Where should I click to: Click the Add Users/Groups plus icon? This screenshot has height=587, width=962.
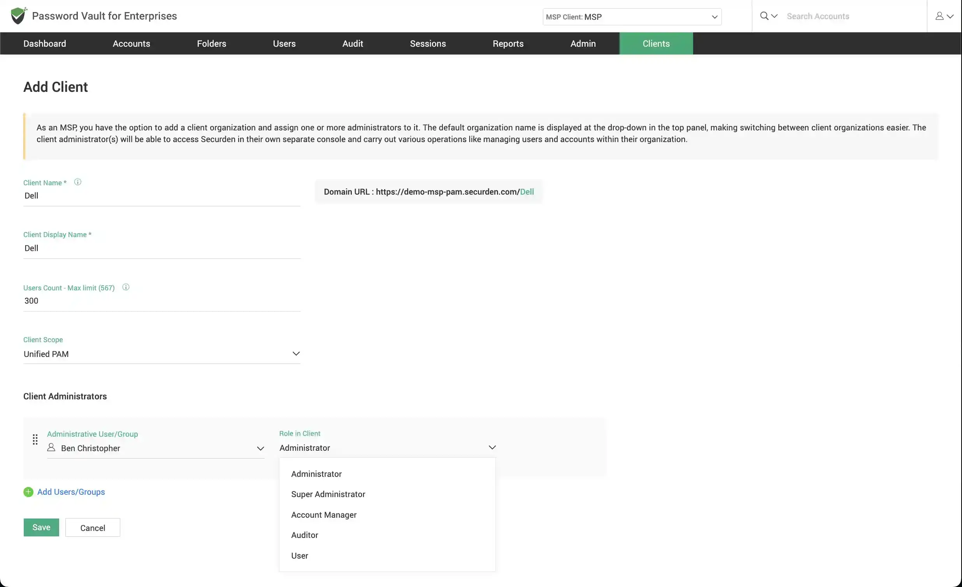coord(28,492)
